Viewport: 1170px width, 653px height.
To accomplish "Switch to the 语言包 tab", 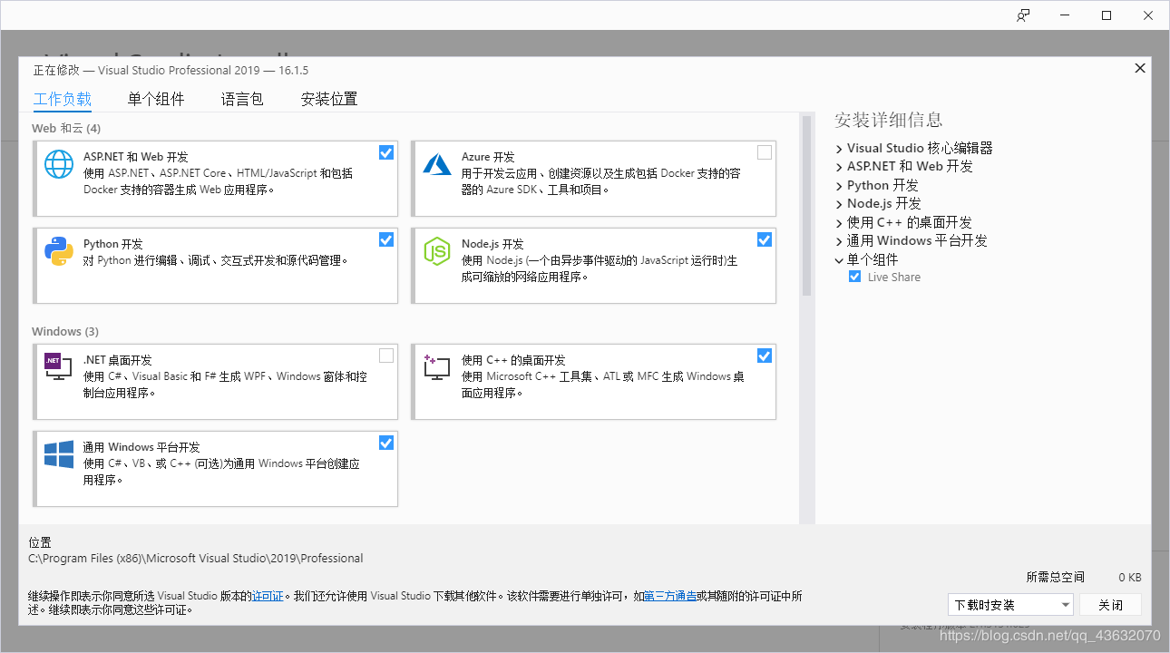I will pyautogui.click(x=242, y=99).
